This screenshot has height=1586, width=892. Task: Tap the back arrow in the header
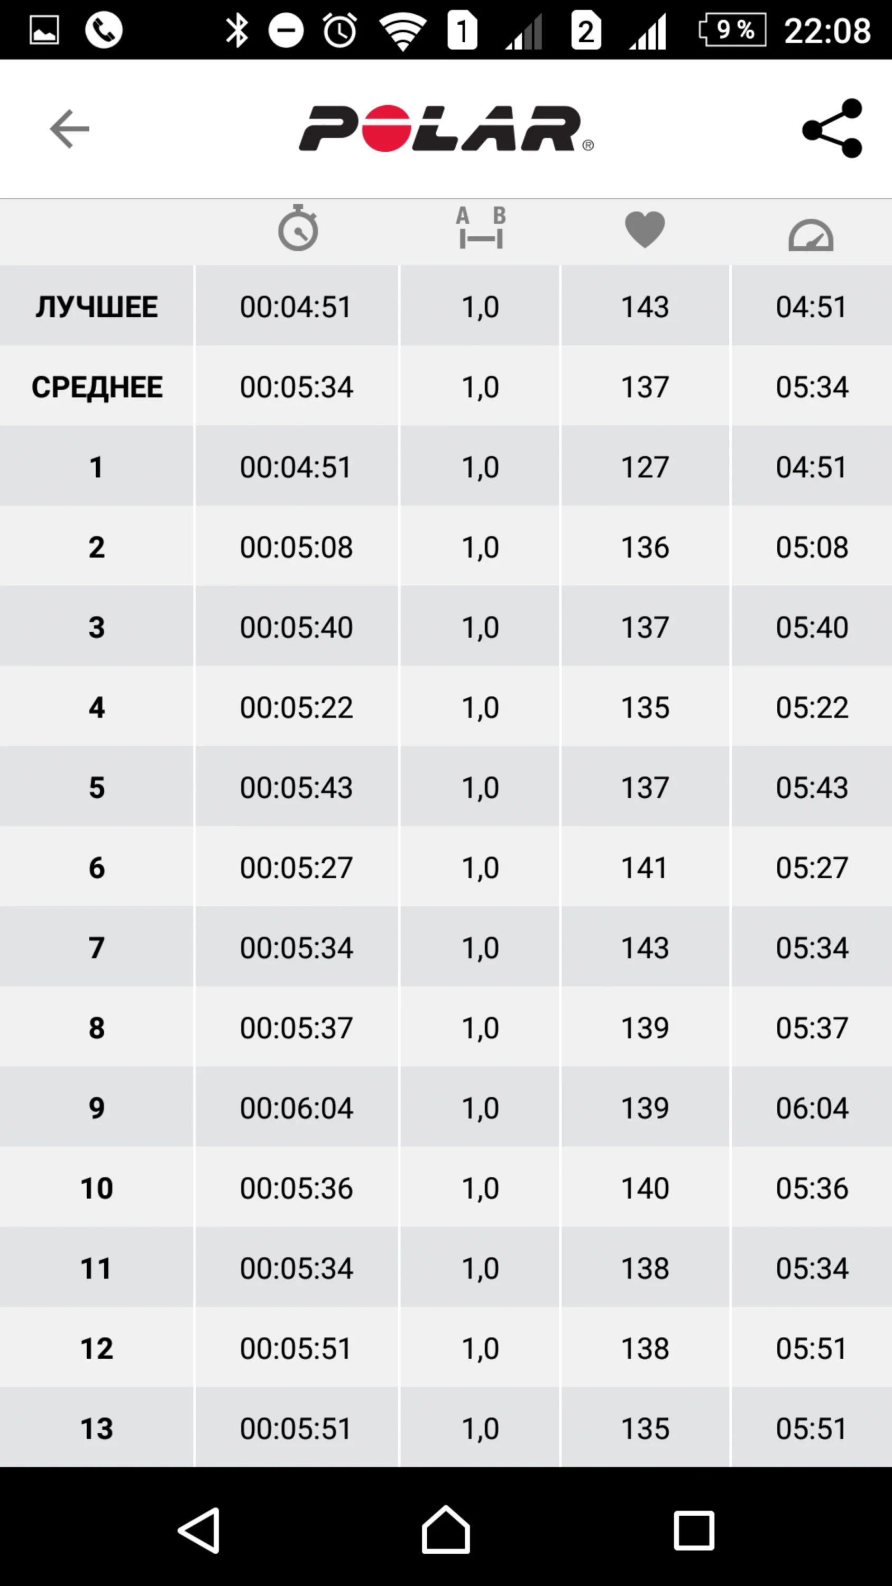click(x=70, y=128)
